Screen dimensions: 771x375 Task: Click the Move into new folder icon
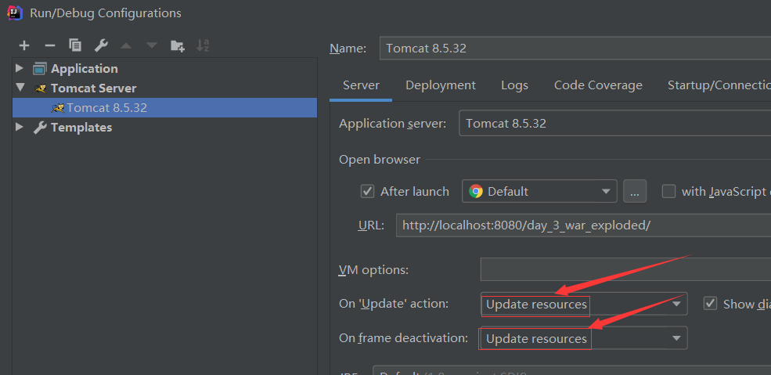[178, 45]
